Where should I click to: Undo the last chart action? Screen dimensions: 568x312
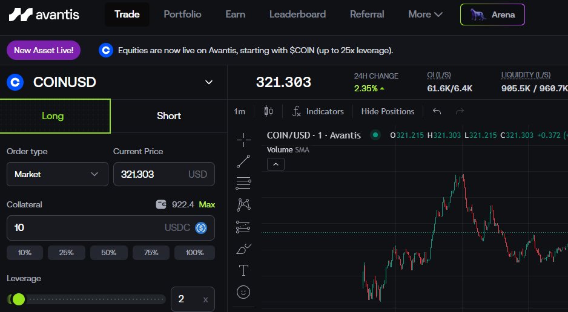(437, 111)
